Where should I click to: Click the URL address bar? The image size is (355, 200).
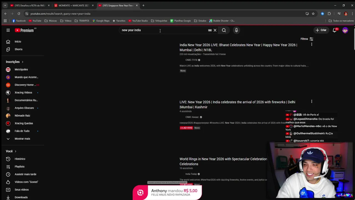coord(164,14)
